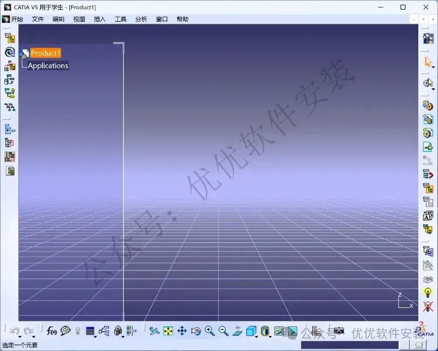Click the stacked yellow tree instantiation icon
The width and height of the screenshot is (438, 351).
pos(427,229)
